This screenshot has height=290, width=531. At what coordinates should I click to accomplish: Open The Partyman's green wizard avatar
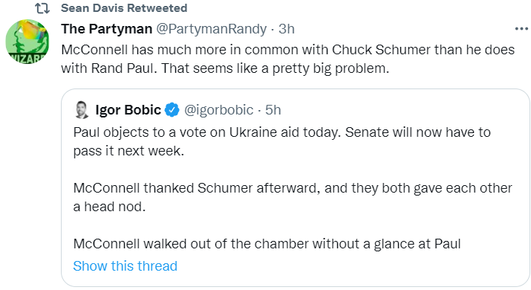(27, 42)
